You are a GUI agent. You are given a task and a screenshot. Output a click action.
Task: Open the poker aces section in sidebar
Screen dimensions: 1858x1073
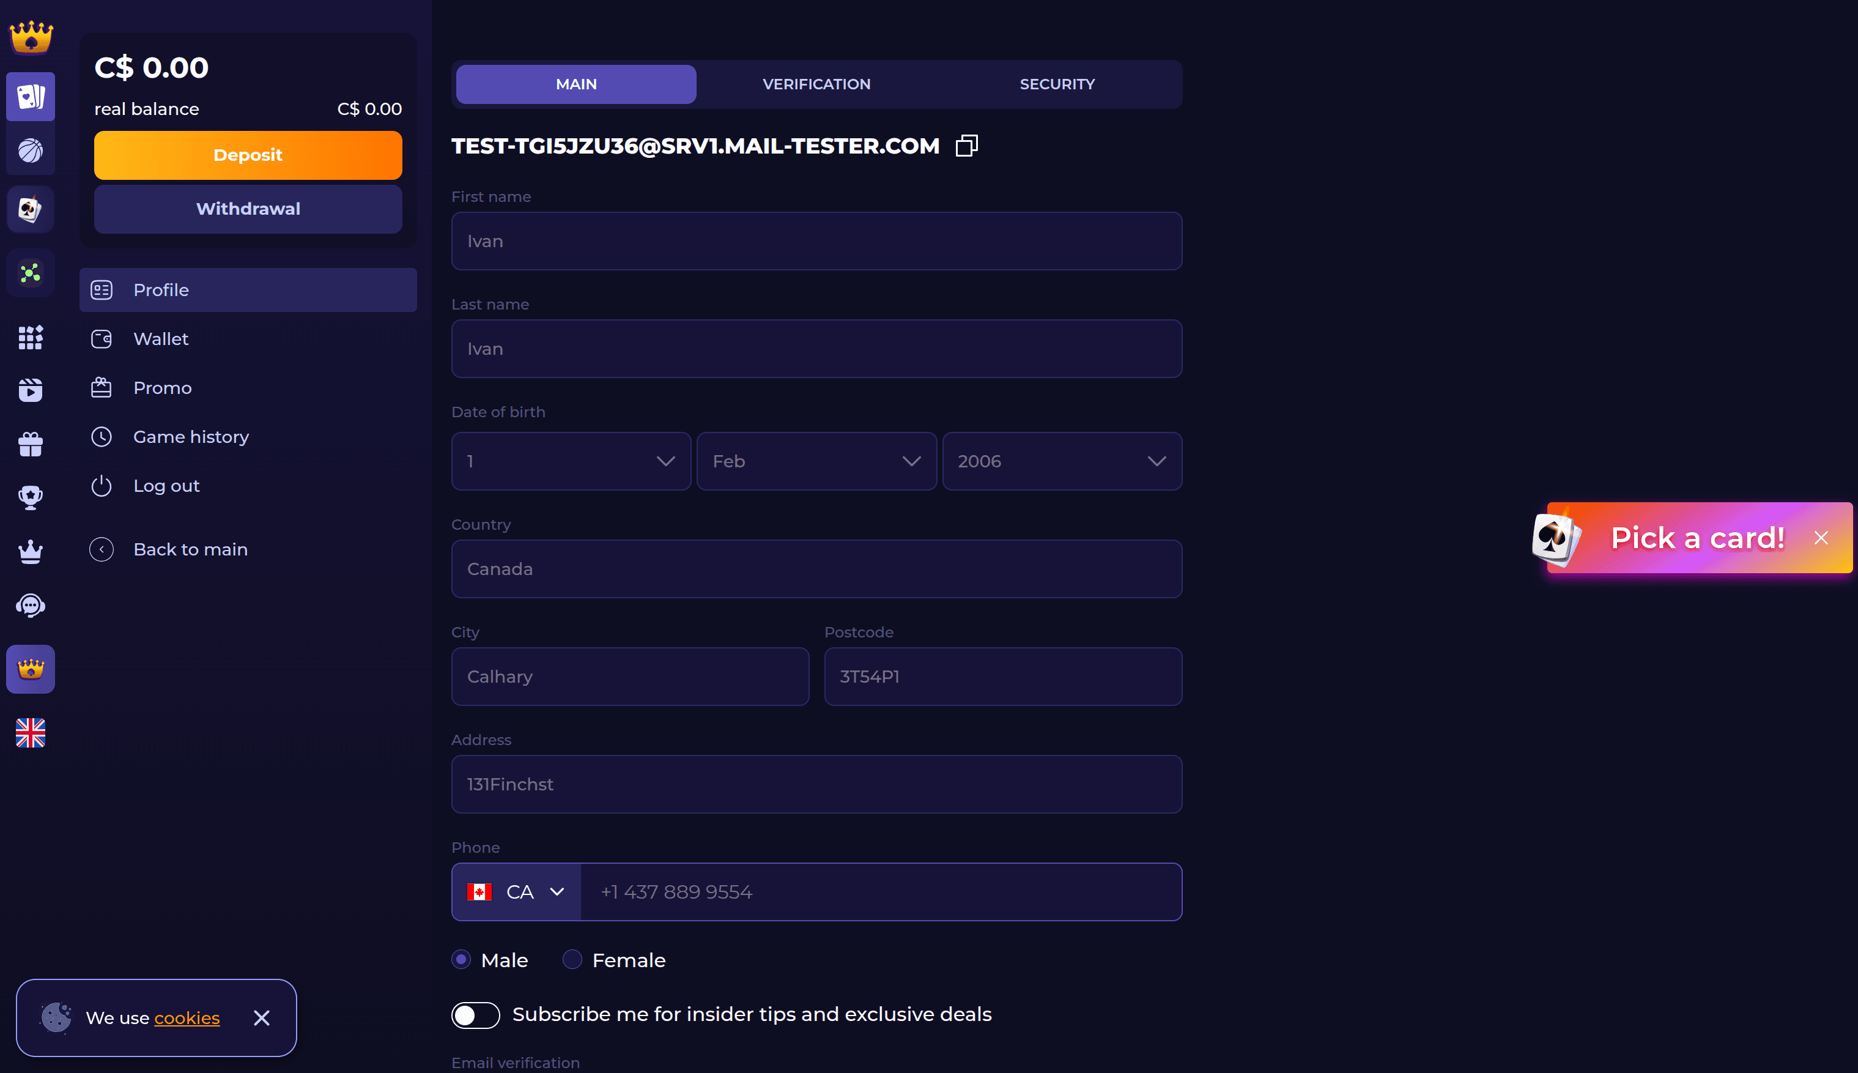(x=30, y=209)
